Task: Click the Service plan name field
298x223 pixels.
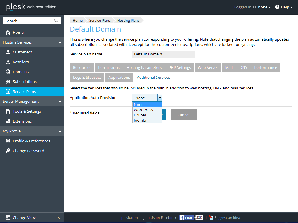Action: (164, 54)
